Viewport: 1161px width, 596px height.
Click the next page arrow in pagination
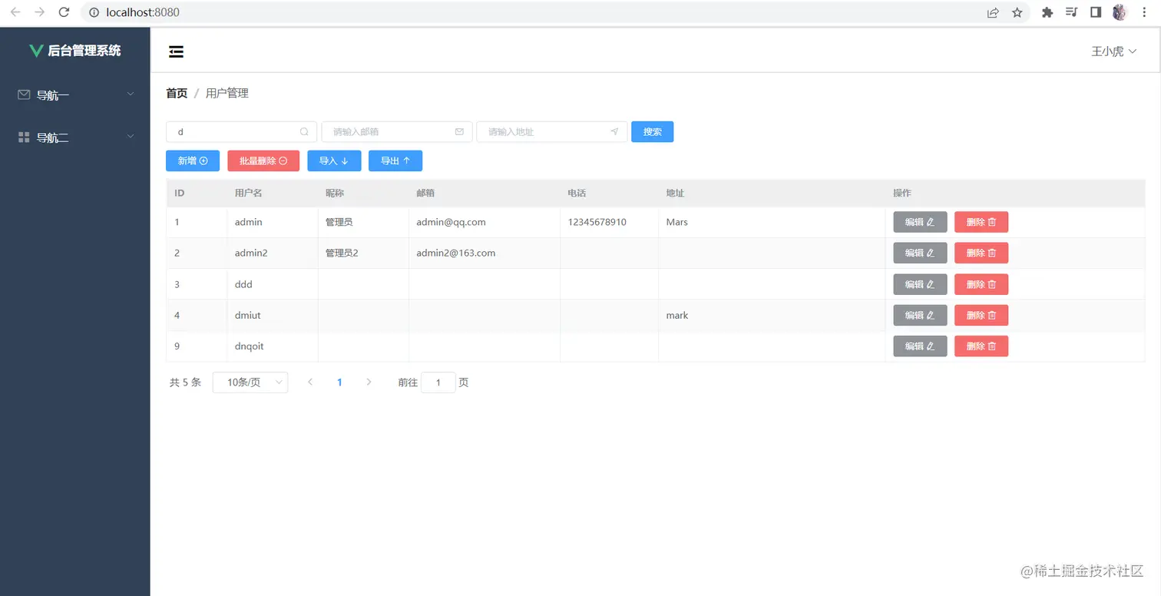[369, 382]
